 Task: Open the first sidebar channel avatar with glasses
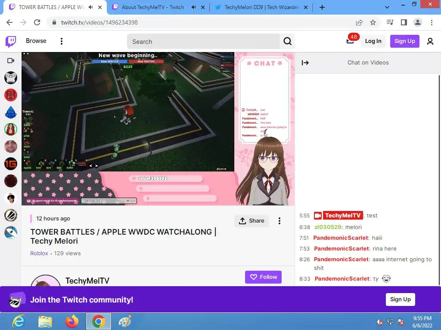pyautogui.click(x=11, y=78)
